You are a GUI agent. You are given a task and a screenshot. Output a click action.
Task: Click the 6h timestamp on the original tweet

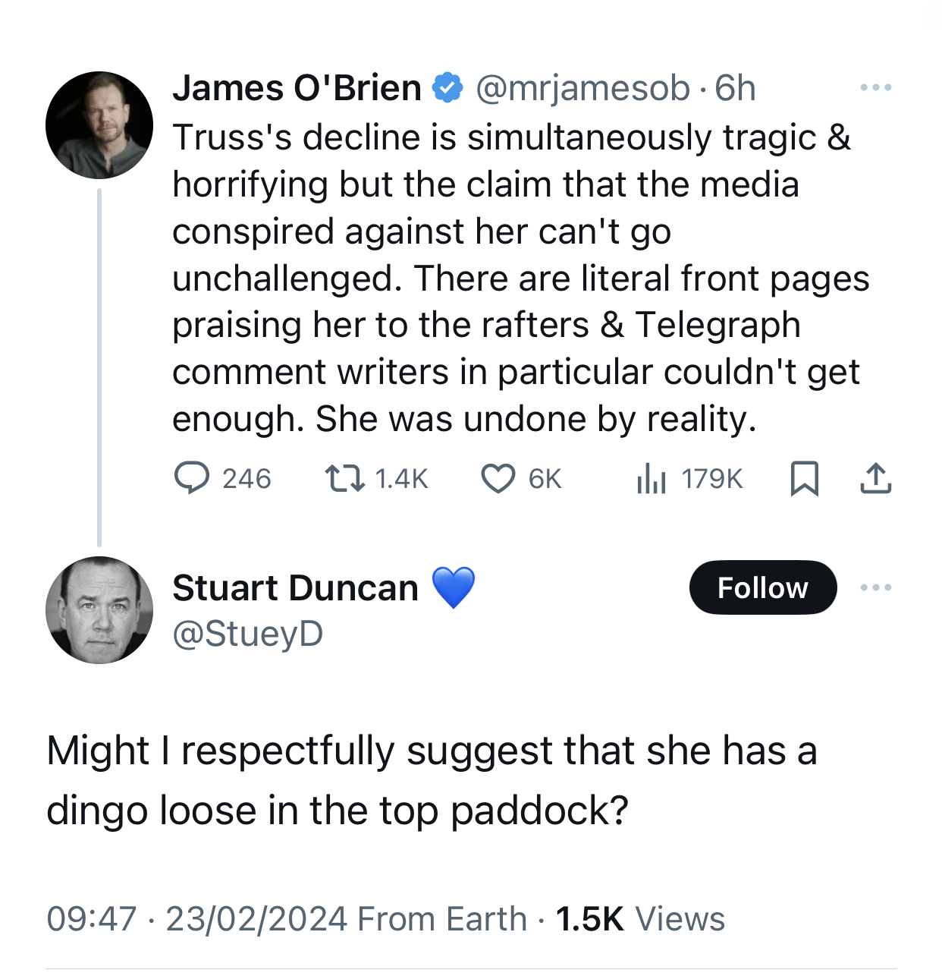[735, 88]
